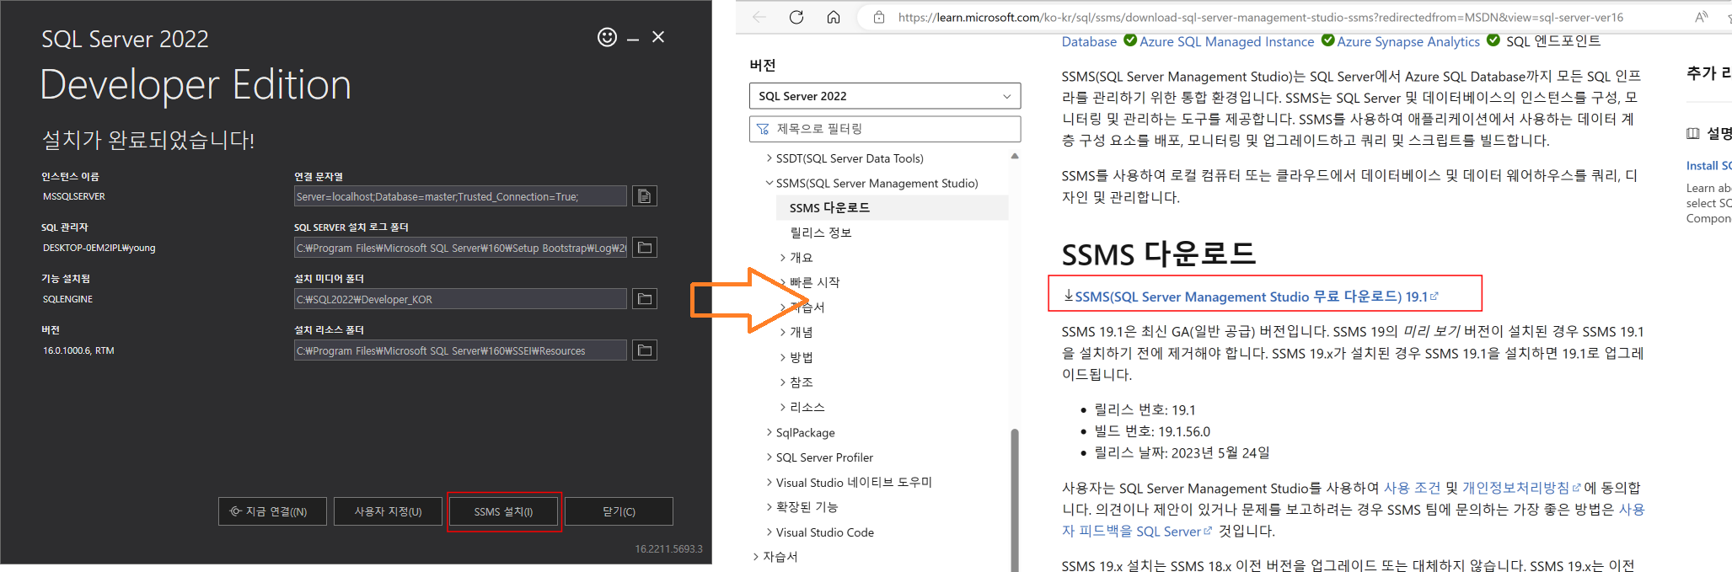The height and width of the screenshot is (572, 1732).
Task: Expand the 확장된 기능 tree item
Action: pyautogui.click(x=769, y=507)
